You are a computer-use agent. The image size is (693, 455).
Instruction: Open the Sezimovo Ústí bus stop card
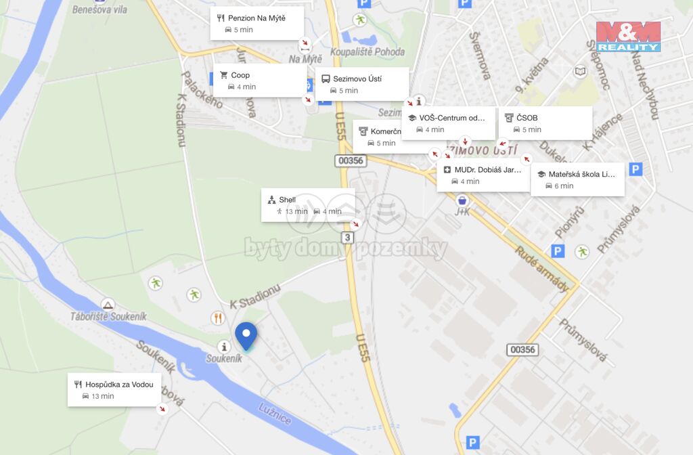362,84
